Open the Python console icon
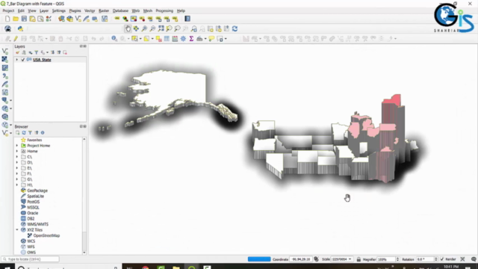The image size is (478, 269). [x=20, y=28]
